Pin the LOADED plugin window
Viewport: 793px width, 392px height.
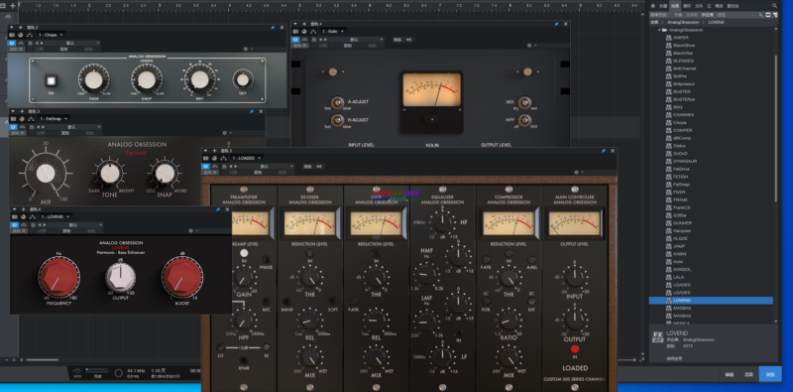[x=603, y=151]
